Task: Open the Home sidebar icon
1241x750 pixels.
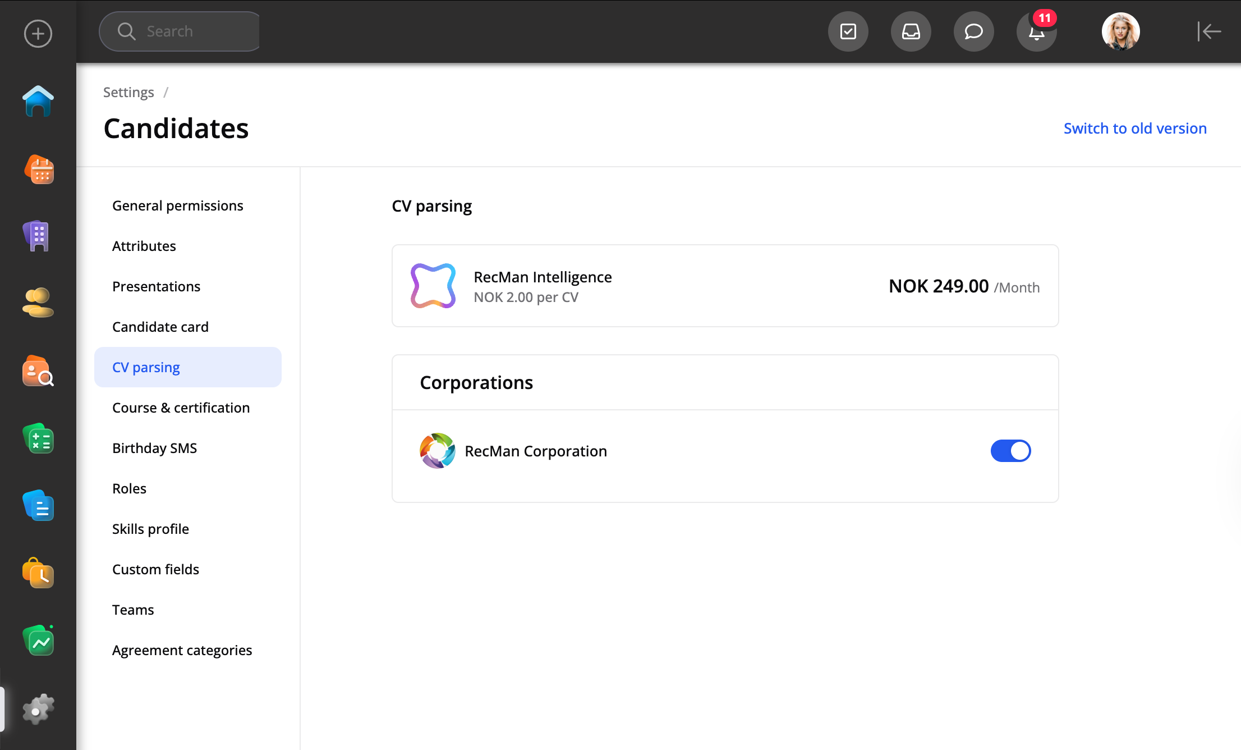Action: [38, 102]
